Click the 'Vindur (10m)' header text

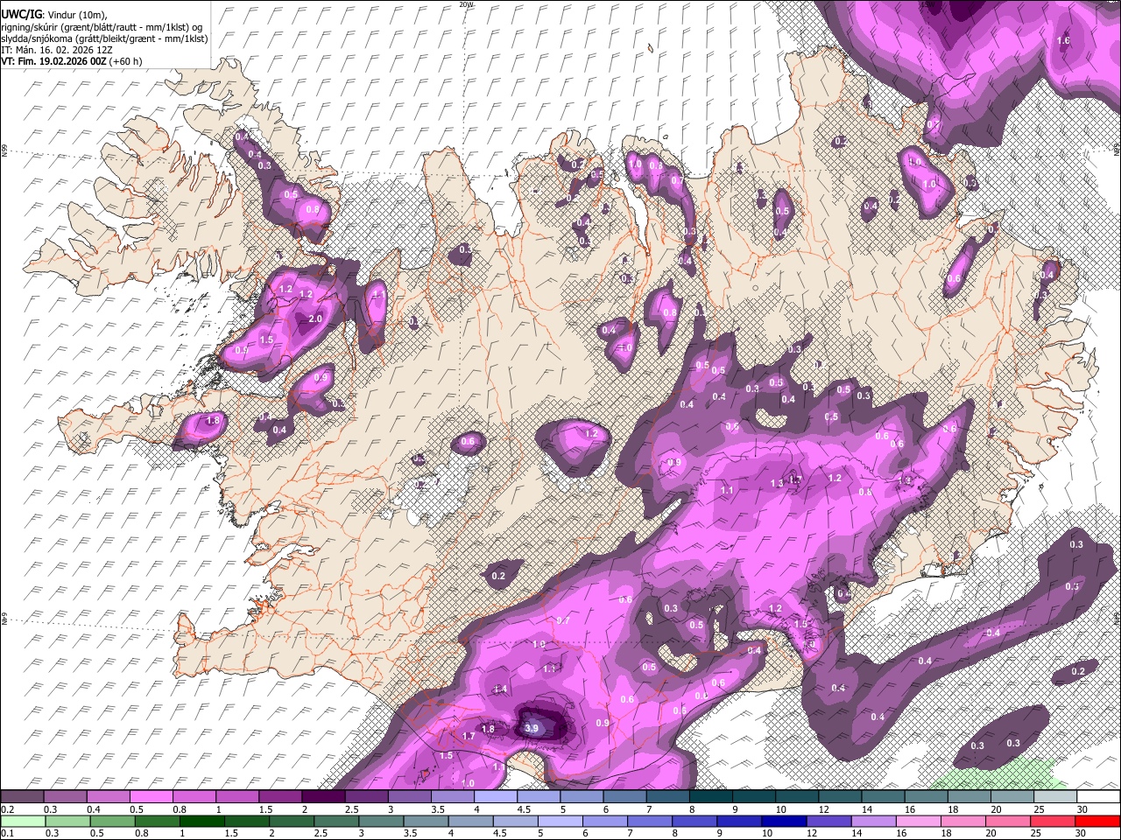click(76, 14)
